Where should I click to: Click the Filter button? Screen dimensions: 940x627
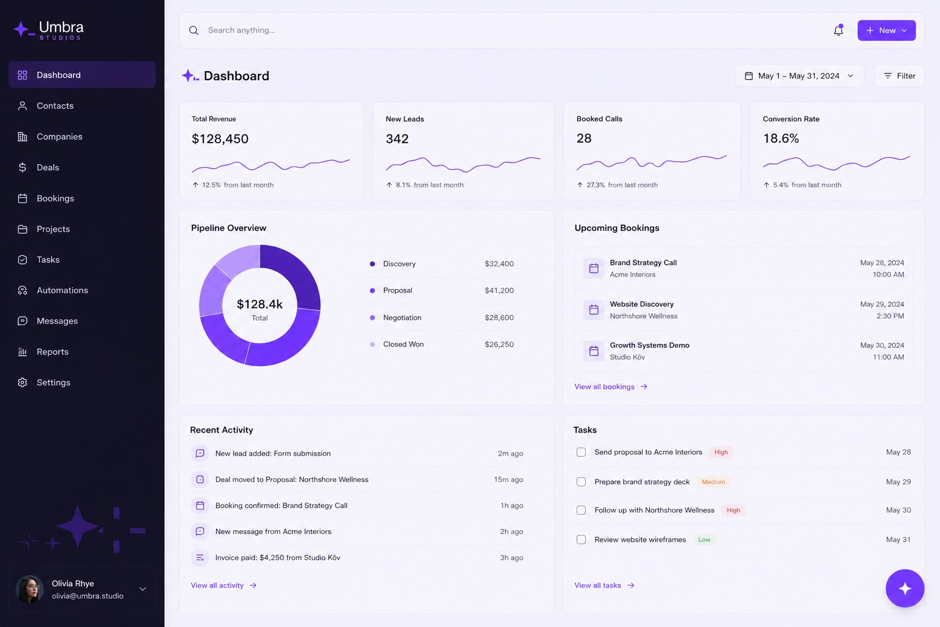click(899, 76)
